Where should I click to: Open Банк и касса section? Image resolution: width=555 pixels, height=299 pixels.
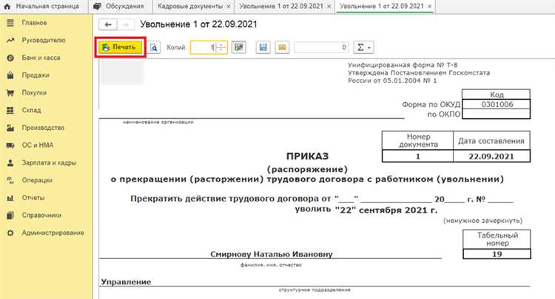[x=41, y=58]
